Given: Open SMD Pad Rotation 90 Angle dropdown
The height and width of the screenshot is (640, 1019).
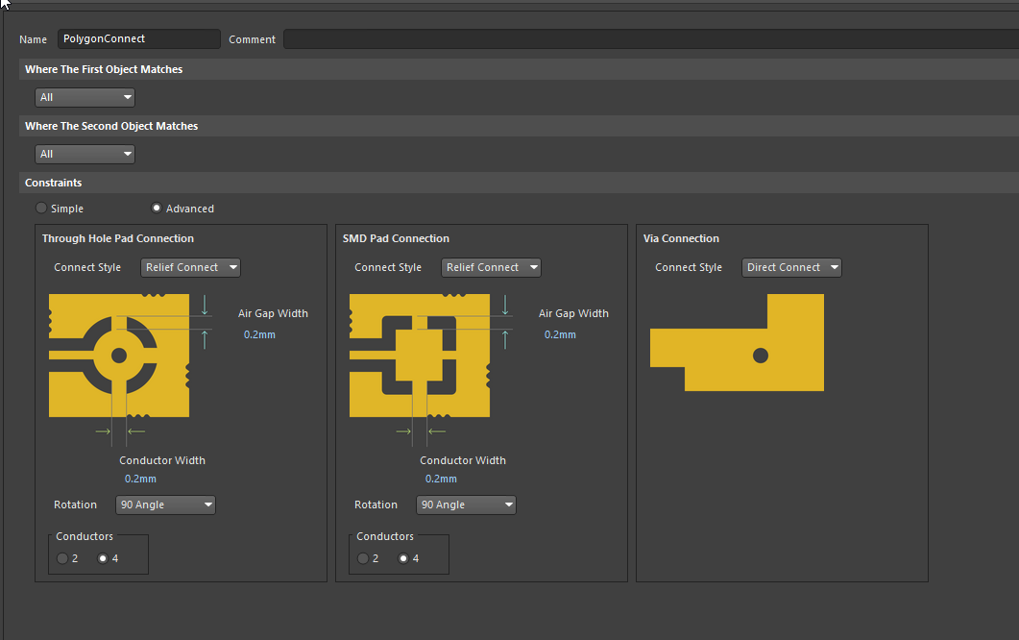Looking at the screenshot, I should [x=466, y=505].
